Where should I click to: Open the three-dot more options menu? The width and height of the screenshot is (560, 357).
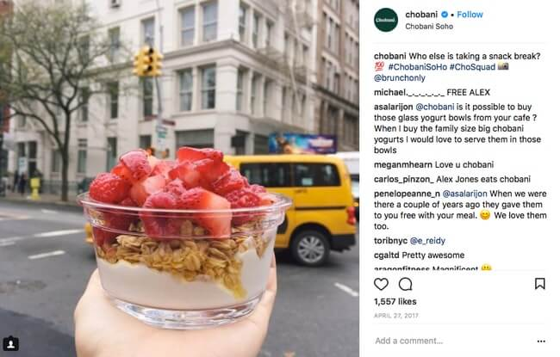pos(541,342)
